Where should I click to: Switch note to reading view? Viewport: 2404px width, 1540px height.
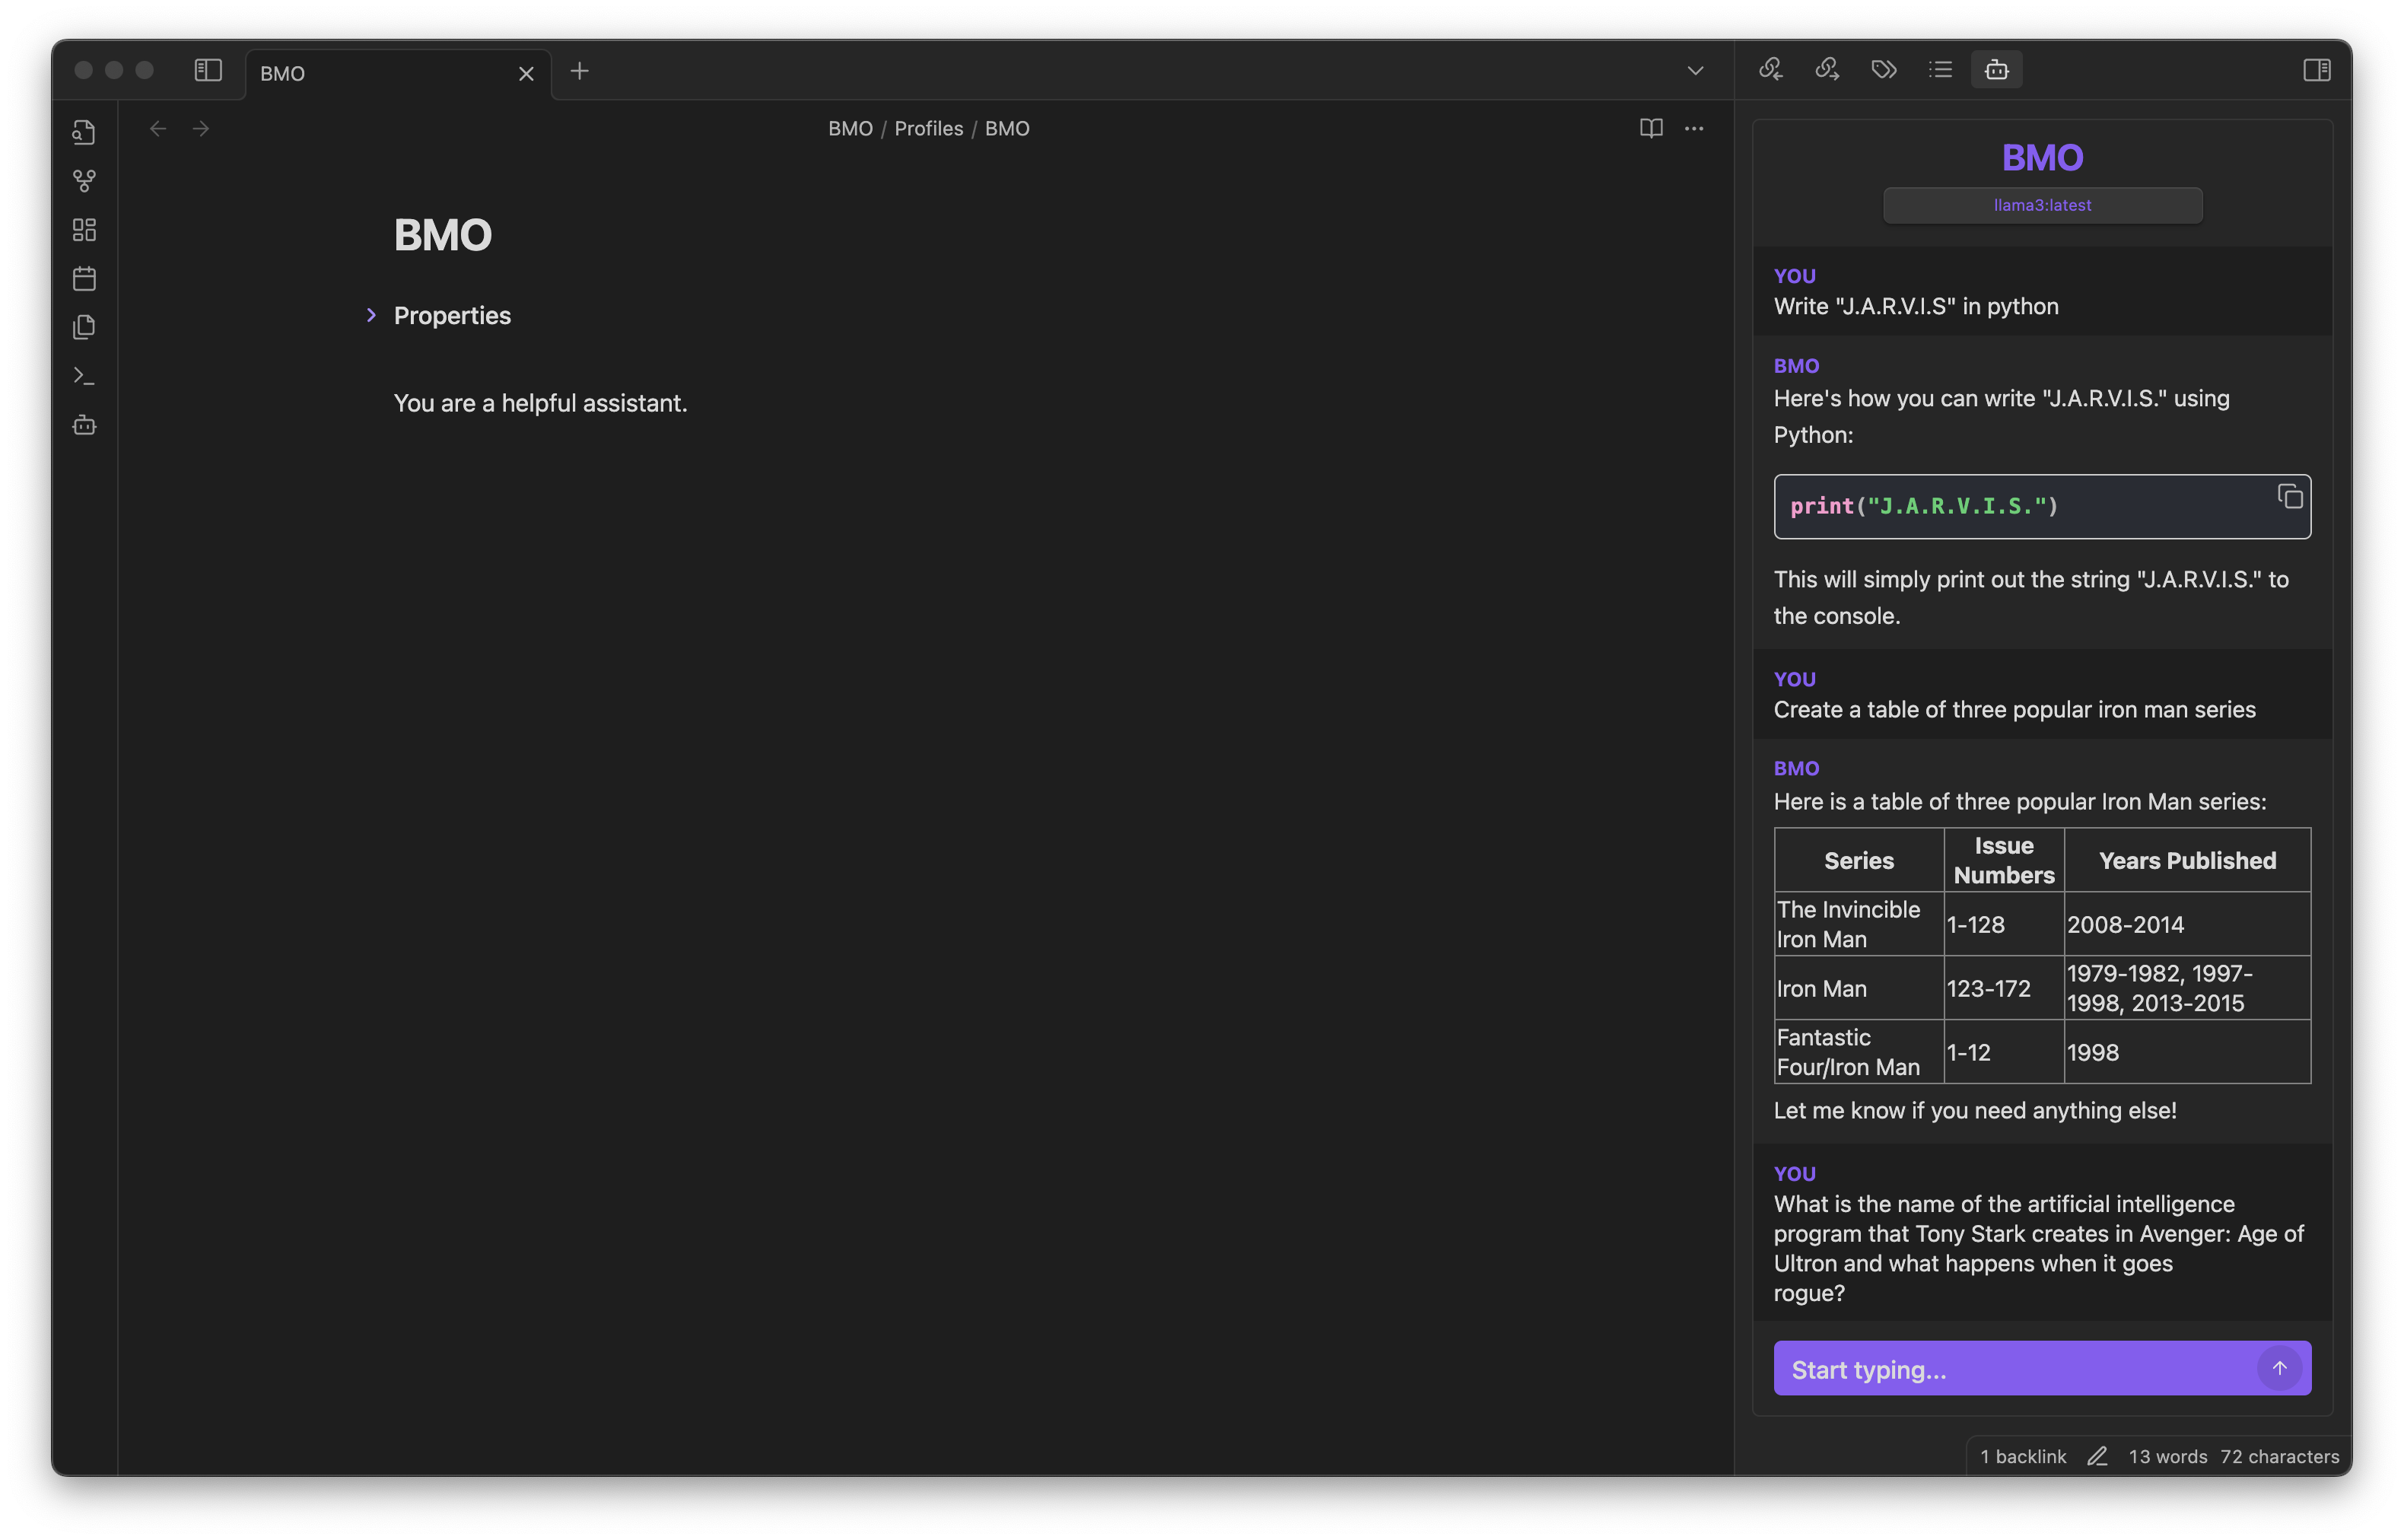point(1650,128)
